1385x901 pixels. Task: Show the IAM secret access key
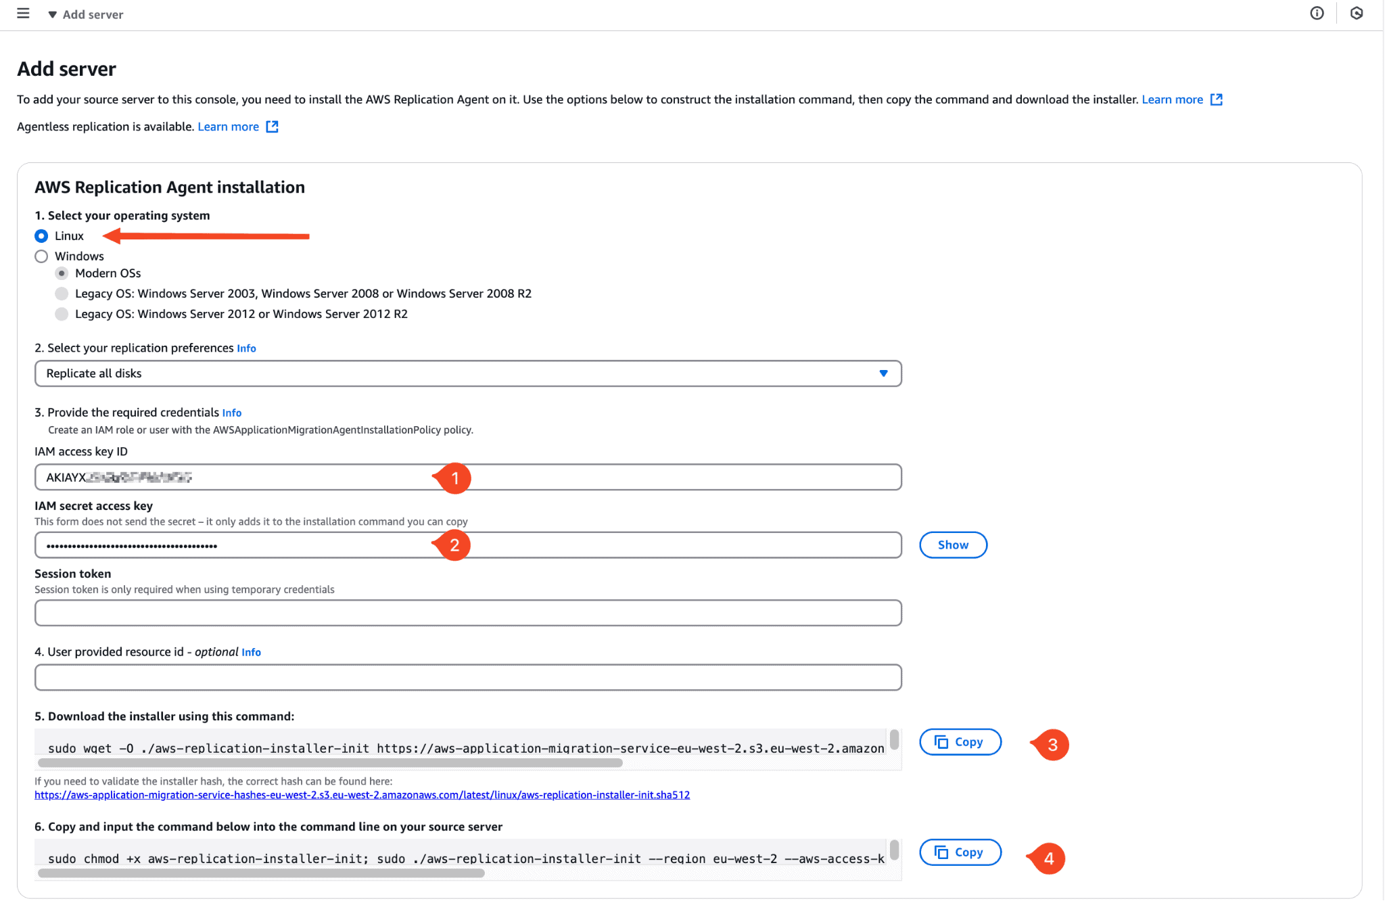click(952, 545)
